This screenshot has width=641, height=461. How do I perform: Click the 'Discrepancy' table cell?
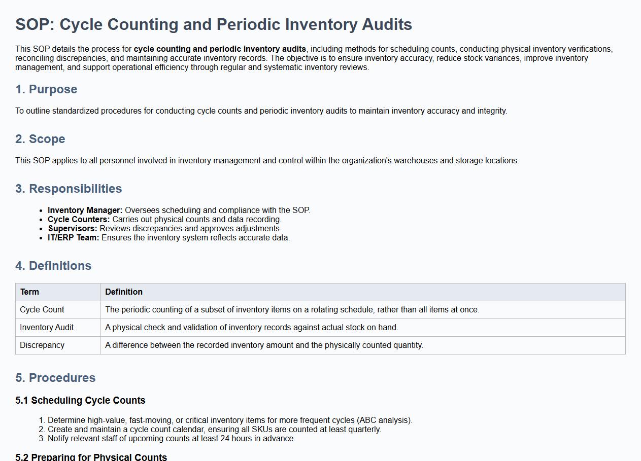(42, 345)
